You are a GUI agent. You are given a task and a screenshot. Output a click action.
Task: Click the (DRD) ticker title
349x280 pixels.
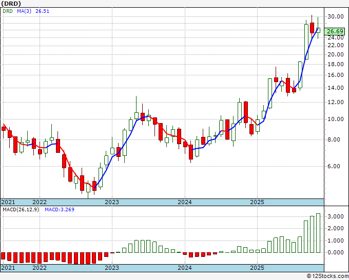11,4
